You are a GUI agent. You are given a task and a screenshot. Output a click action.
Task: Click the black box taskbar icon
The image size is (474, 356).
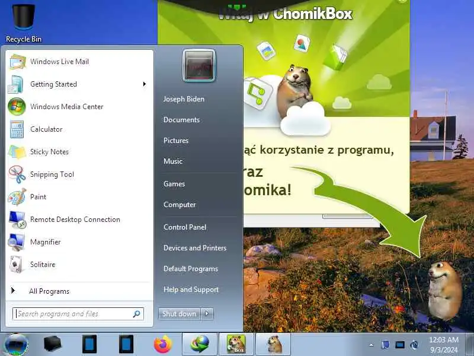point(53,344)
